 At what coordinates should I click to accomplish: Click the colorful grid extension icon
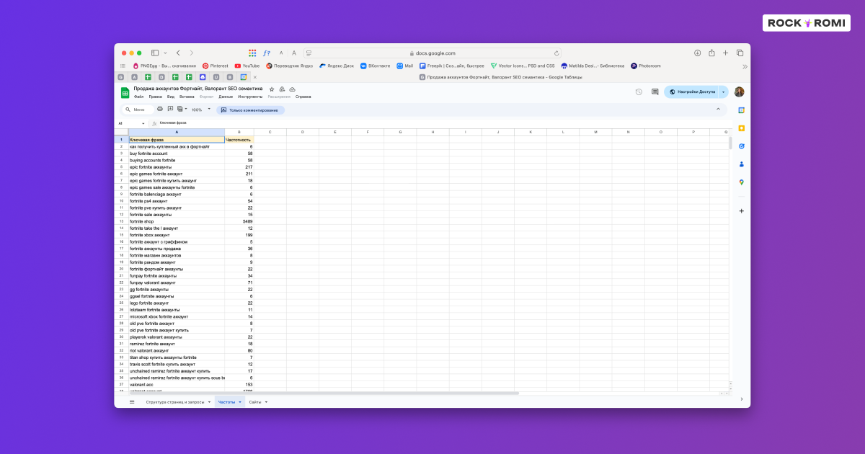(252, 53)
